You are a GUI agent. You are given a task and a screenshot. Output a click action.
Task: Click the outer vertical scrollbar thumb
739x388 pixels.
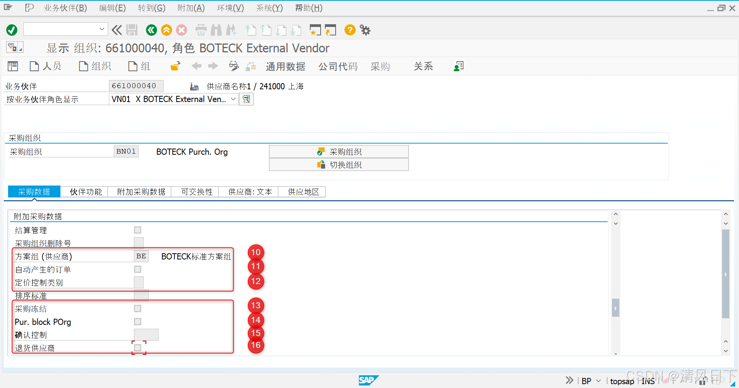click(x=726, y=274)
